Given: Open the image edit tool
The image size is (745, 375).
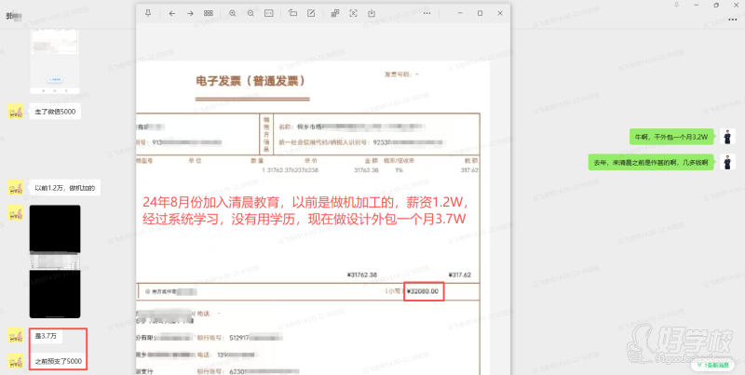Looking at the screenshot, I should pyautogui.click(x=311, y=13).
